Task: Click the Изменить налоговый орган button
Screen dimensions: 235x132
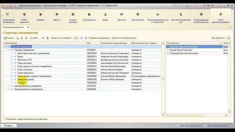Action: click(x=124, y=38)
